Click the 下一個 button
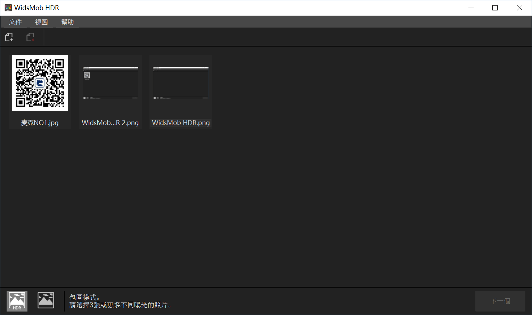Viewport: 532px width, 315px height. (500, 301)
